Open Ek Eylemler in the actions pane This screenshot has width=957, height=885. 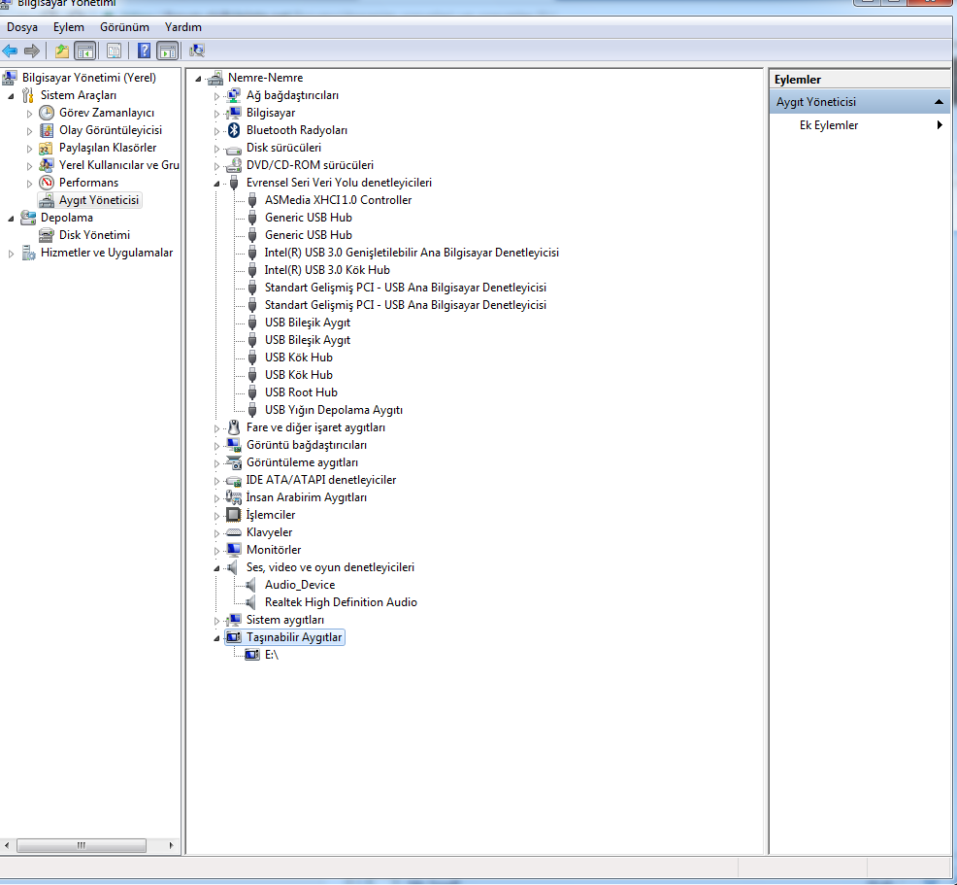point(828,125)
